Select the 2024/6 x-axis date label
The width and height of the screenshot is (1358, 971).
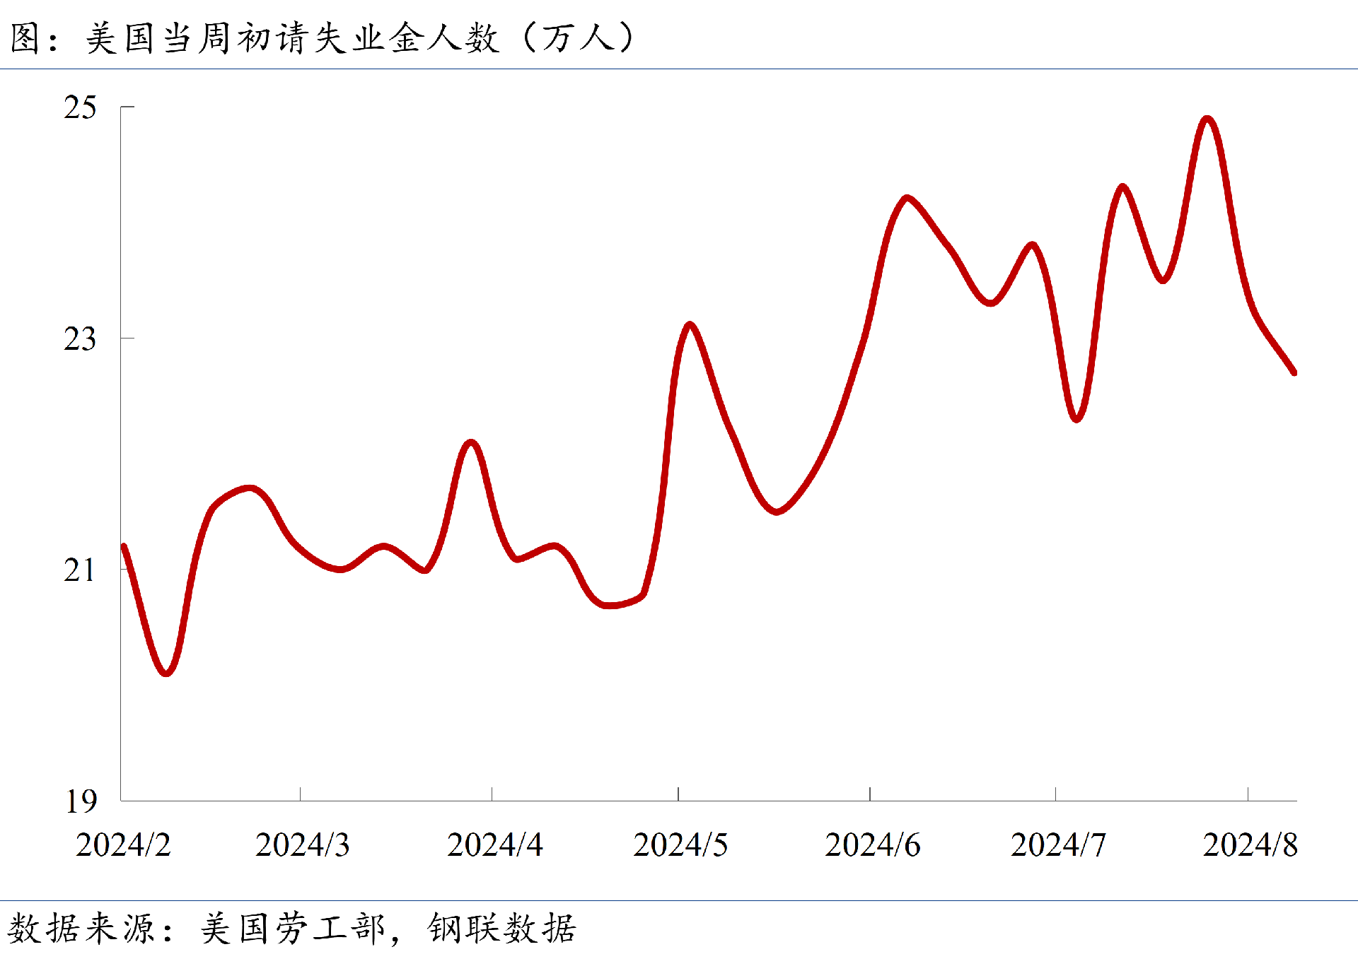tap(872, 845)
